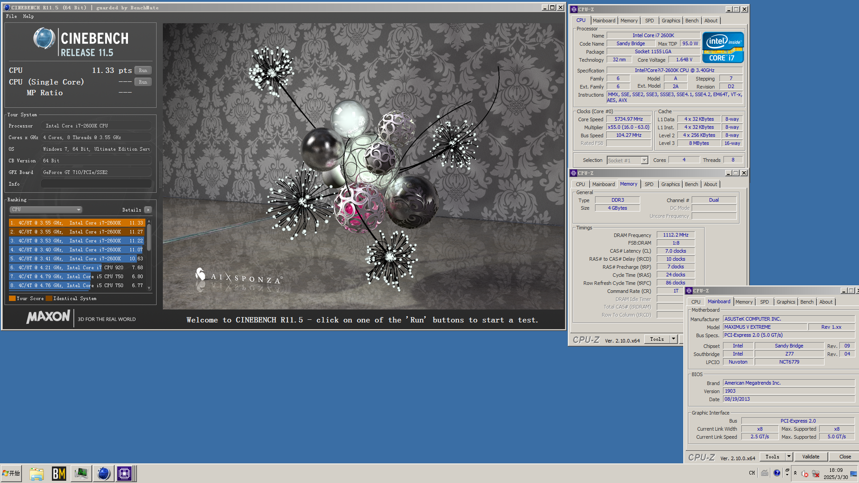Click Tools button in Memory CPU-Z window
859x483 pixels.
[x=657, y=339]
